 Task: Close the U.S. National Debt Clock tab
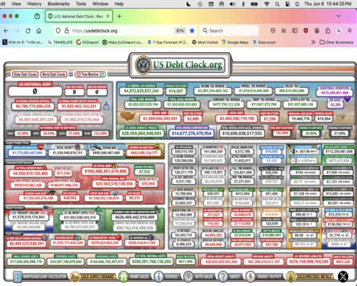pyautogui.click(x=108, y=16)
